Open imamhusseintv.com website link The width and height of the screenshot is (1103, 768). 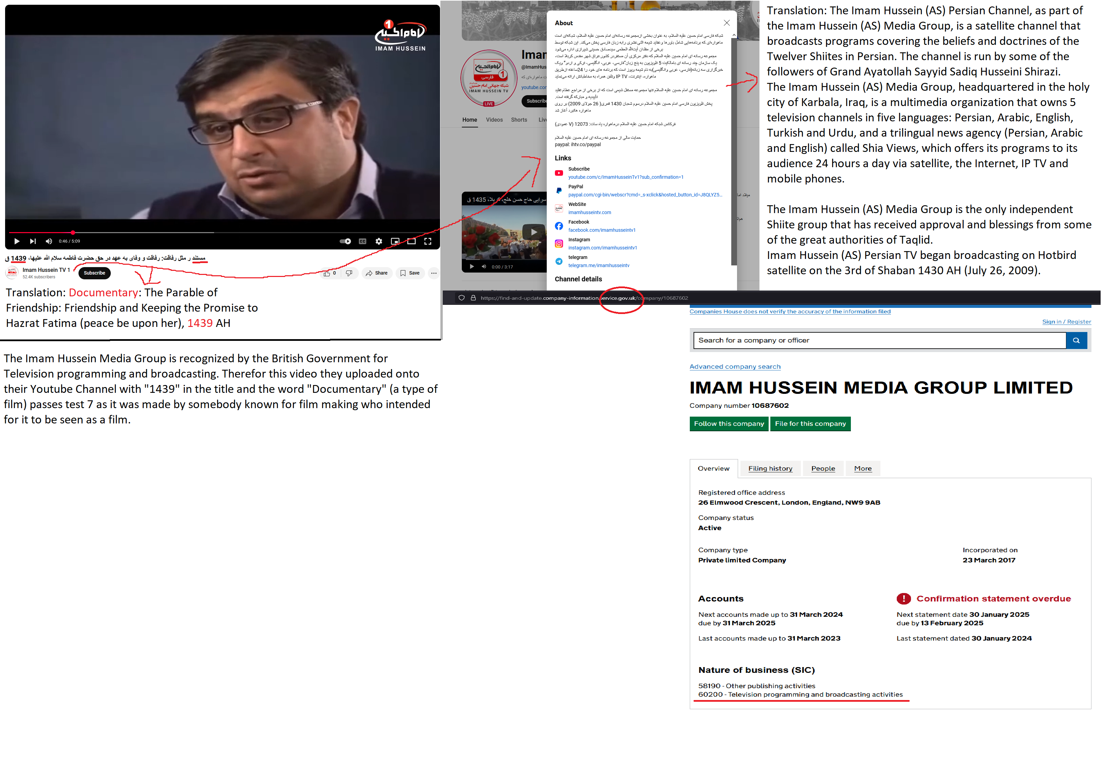[x=590, y=213]
